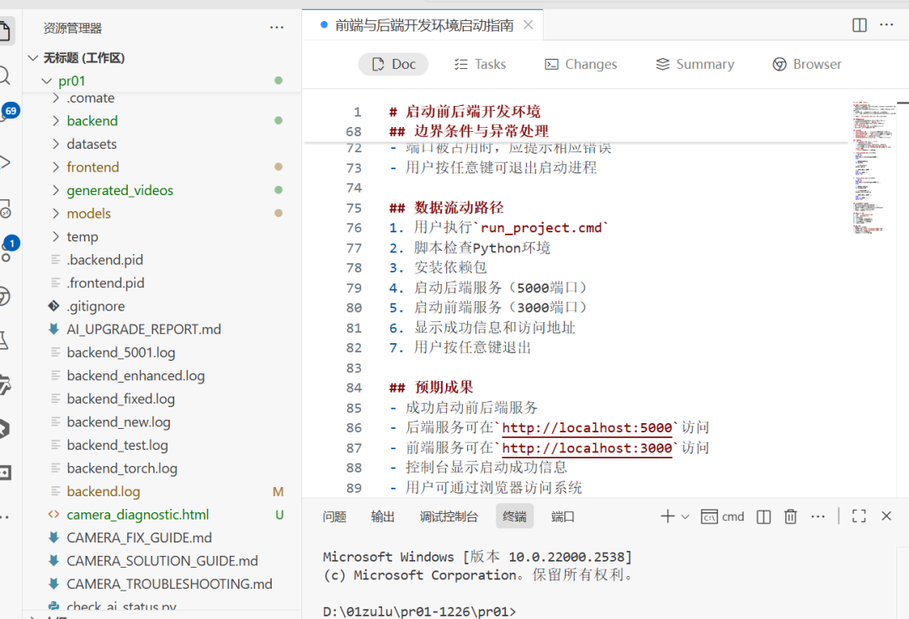Close the 前端与后端开发环境启动指南 tab
This screenshot has height=619, width=909.
528,25
